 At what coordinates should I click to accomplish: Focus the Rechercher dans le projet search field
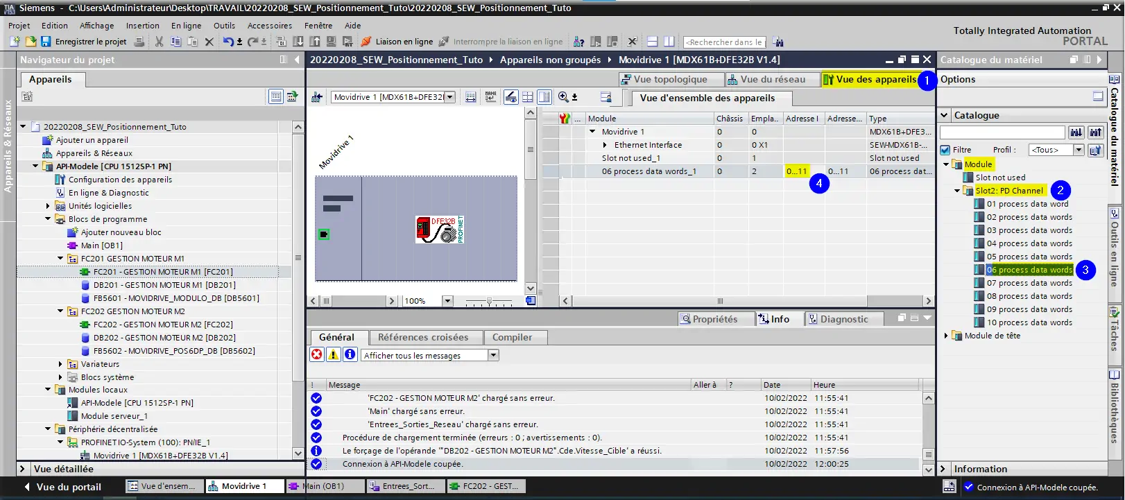pyautogui.click(x=724, y=42)
